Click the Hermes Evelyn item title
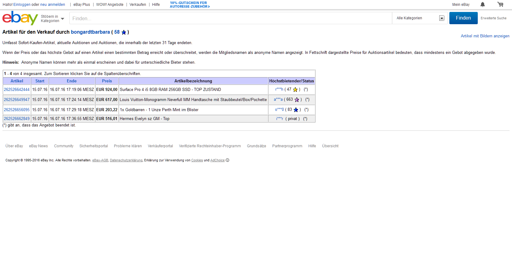 [145, 119]
